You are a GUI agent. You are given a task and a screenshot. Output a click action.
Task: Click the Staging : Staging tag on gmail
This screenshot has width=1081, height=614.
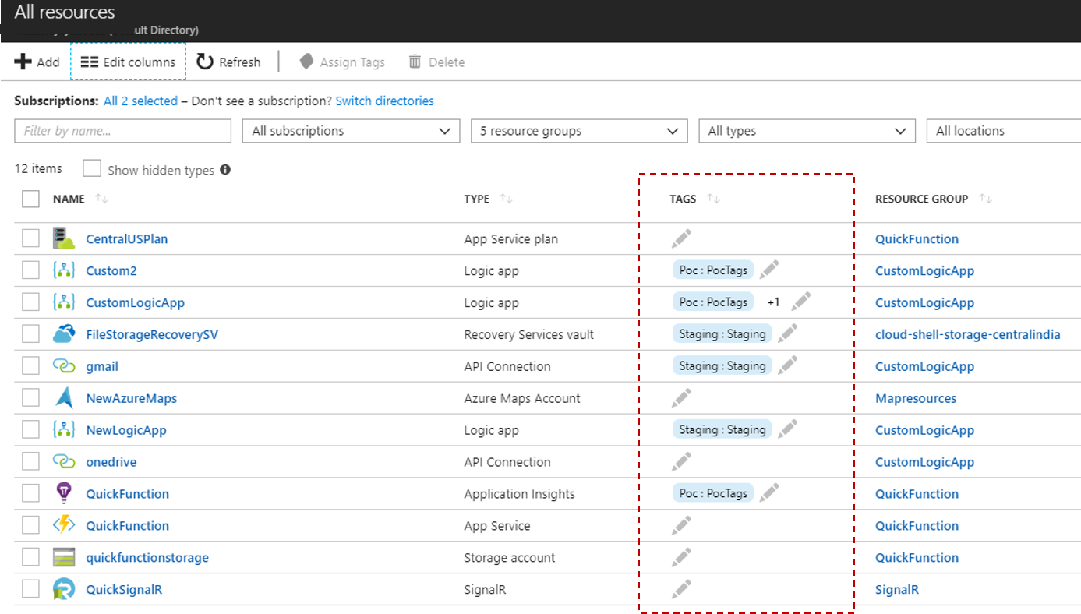tap(722, 366)
